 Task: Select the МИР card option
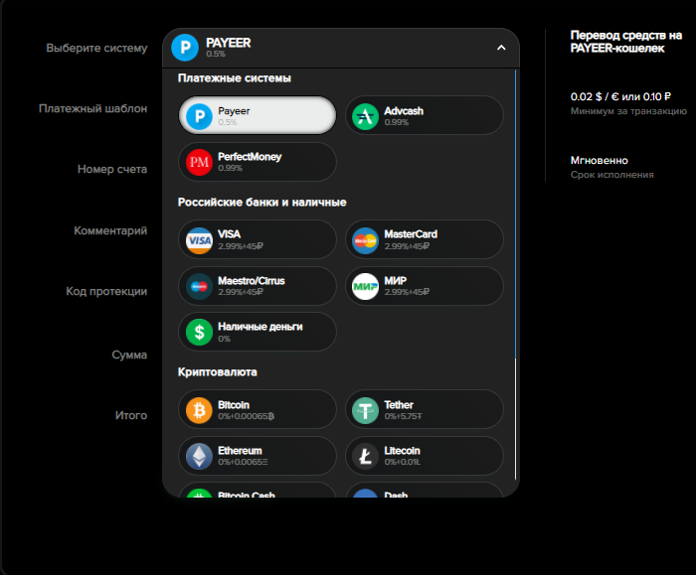point(425,286)
